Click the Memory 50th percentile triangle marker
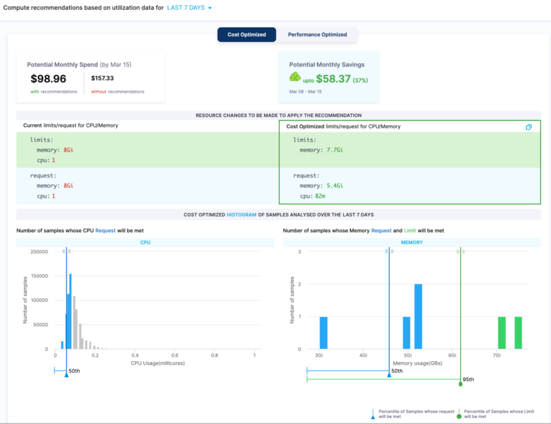This screenshot has height=424, width=551. [x=389, y=375]
